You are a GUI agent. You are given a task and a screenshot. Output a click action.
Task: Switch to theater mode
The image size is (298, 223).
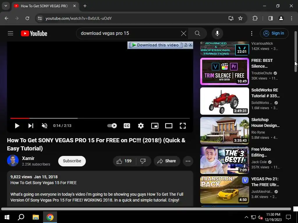[168, 126]
